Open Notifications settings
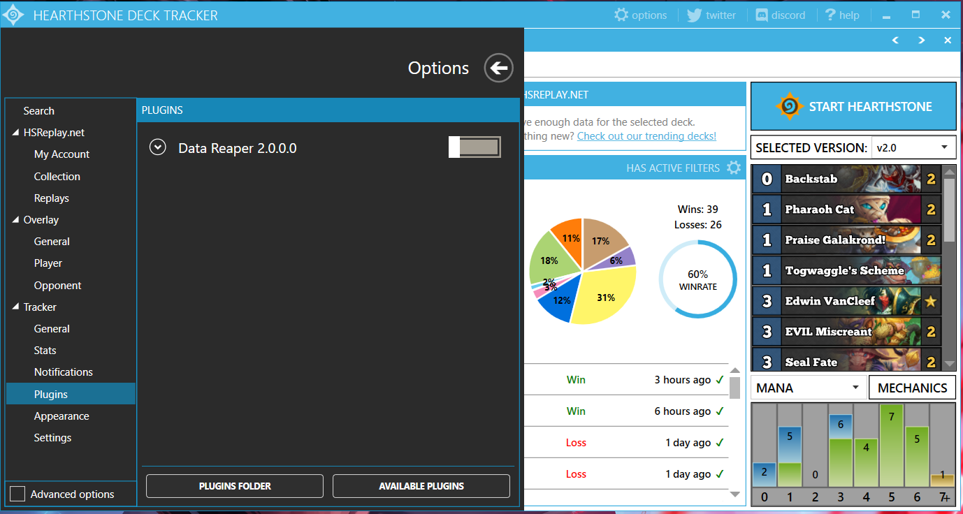The height and width of the screenshot is (514, 963). pyautogui.click(x=63, y=372)
